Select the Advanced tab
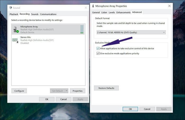Screen dimensions: 185x120 [x=137, y=12]
